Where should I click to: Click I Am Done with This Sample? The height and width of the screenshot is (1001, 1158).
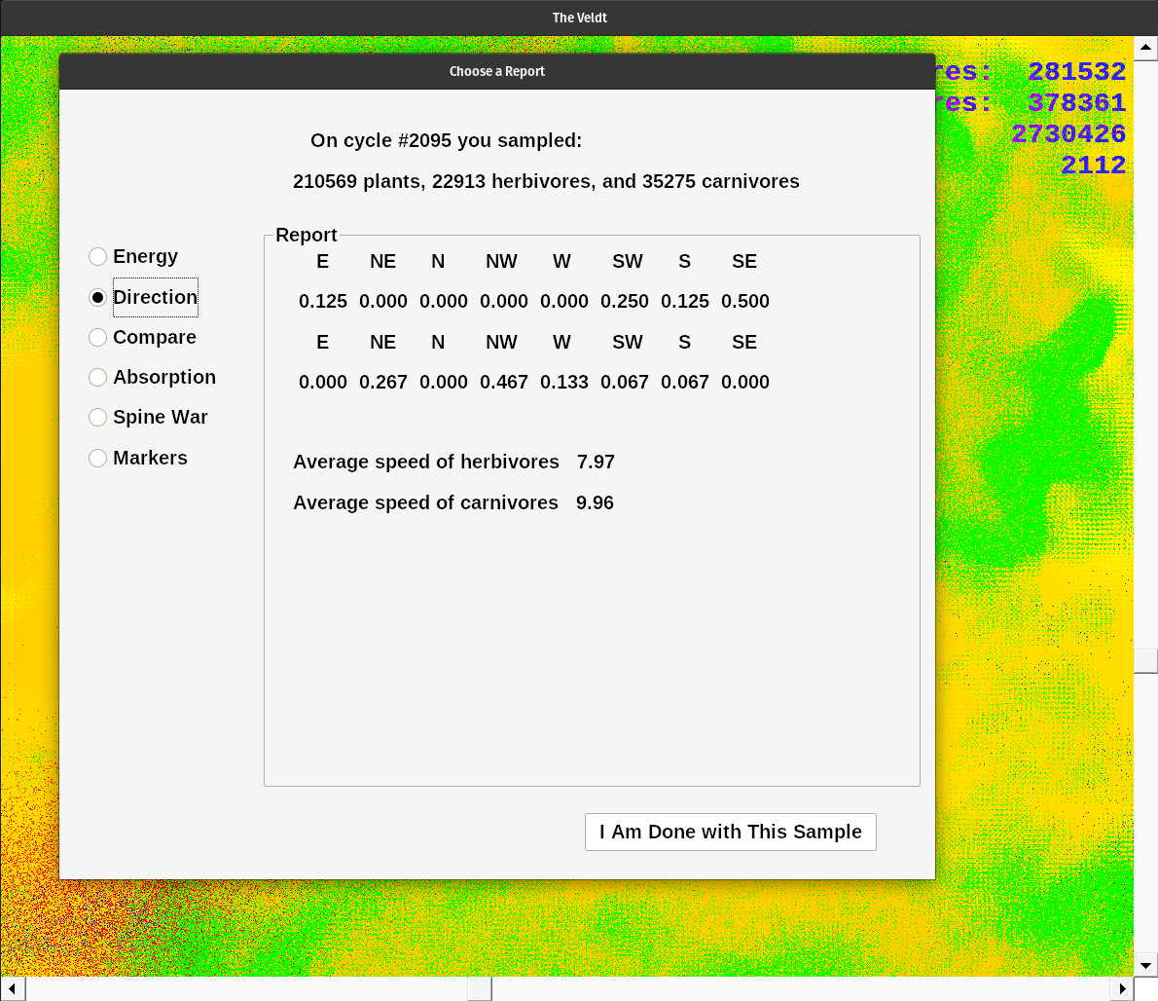coord(730,832)
